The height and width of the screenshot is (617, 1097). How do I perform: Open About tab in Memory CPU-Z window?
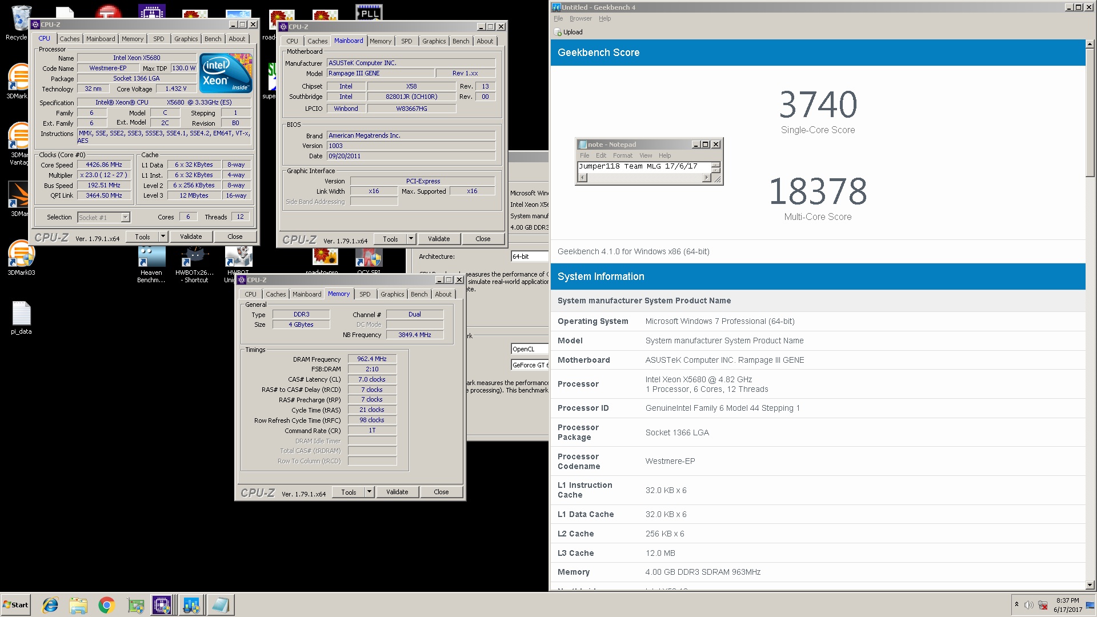coord(443,294)
